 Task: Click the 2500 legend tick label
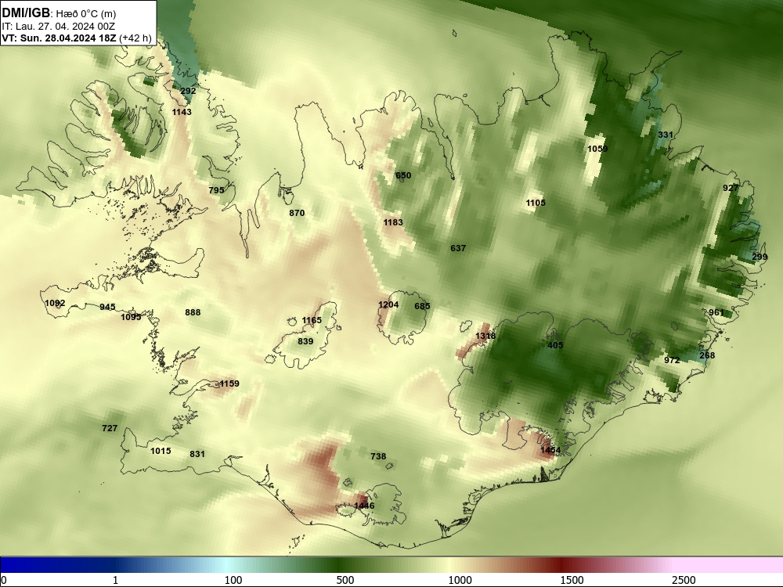[x=684, y=580]
